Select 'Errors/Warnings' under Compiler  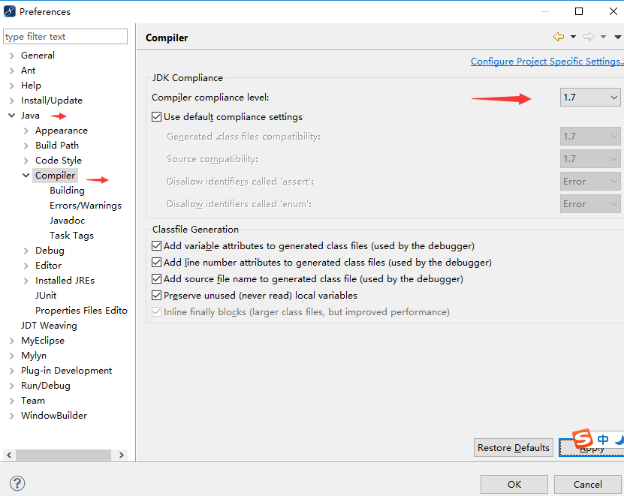[x=85, y=205]
